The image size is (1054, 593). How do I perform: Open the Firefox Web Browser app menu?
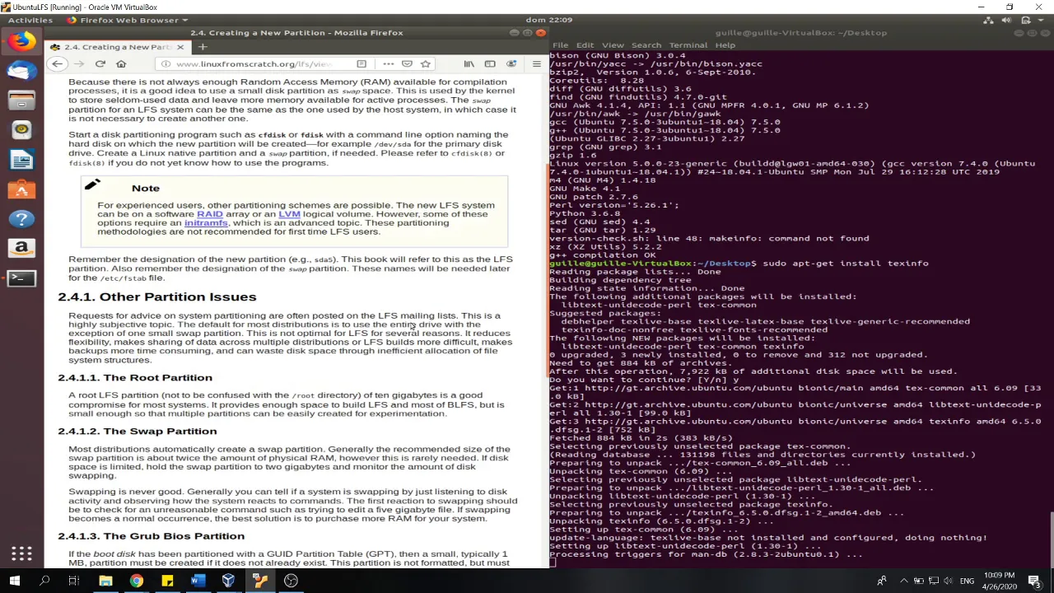click(127, 20)
